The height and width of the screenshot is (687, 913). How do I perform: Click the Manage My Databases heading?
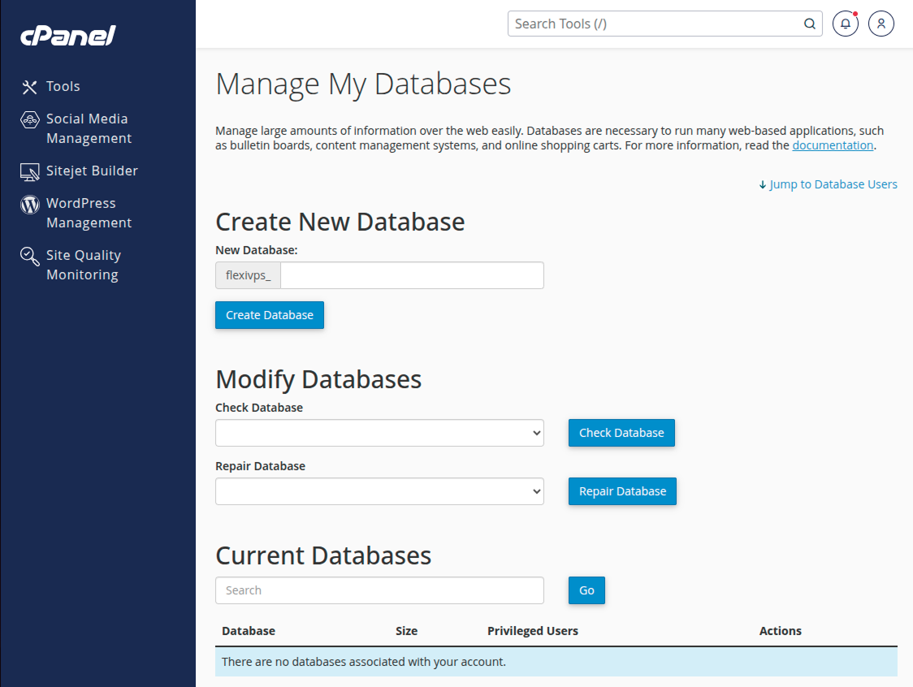pyautogui.click(x=363, y=84)
